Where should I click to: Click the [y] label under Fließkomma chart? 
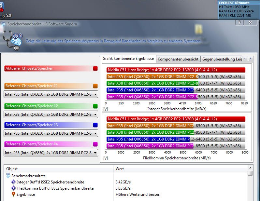point(106,158)
